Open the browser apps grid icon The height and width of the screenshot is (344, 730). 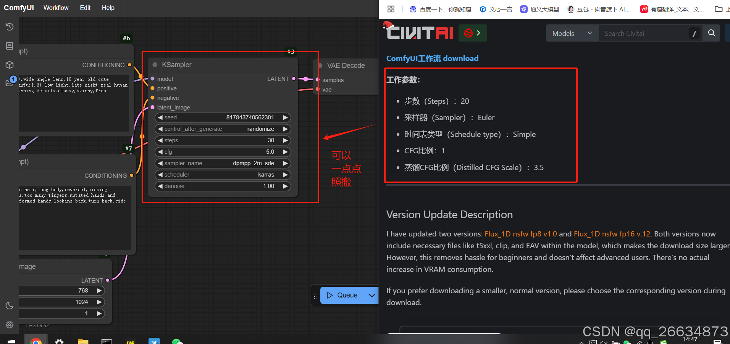pos(391,9)
